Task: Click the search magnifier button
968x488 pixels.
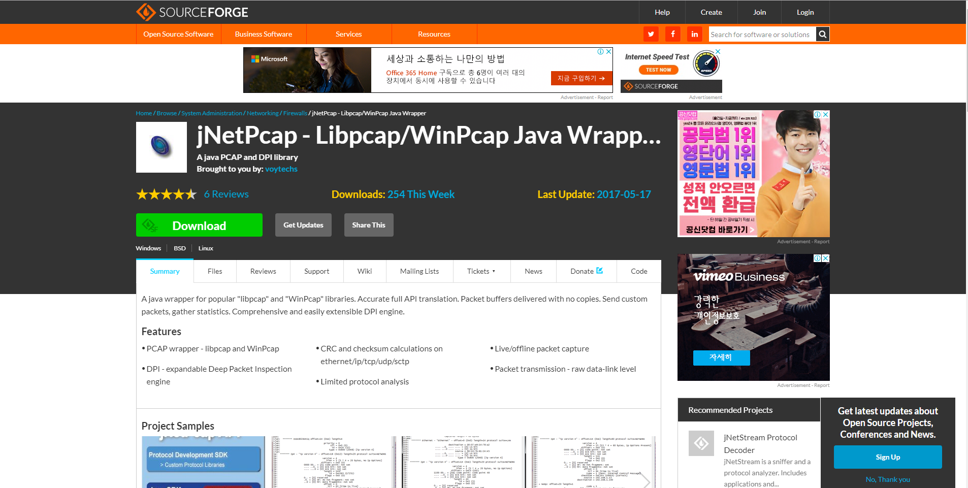Action: (823, 34)
